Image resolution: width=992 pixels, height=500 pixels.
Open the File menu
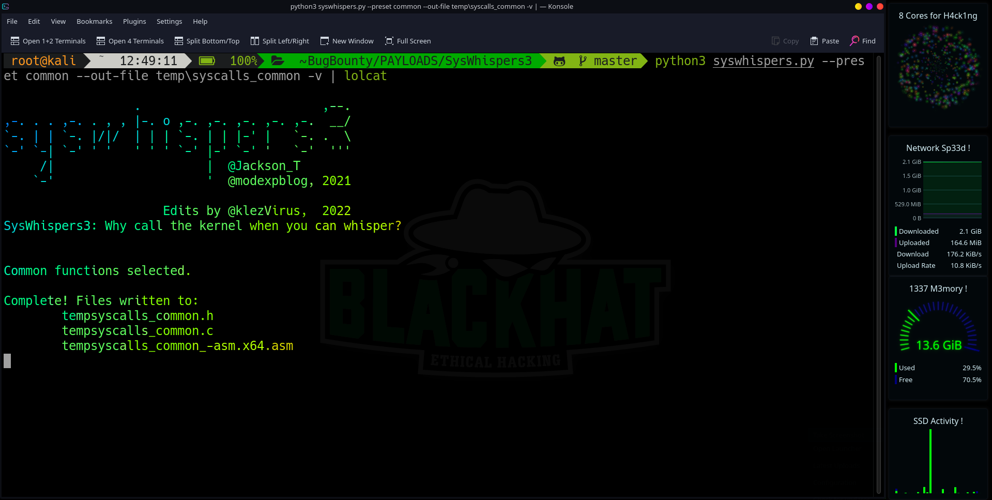(12, 21)
